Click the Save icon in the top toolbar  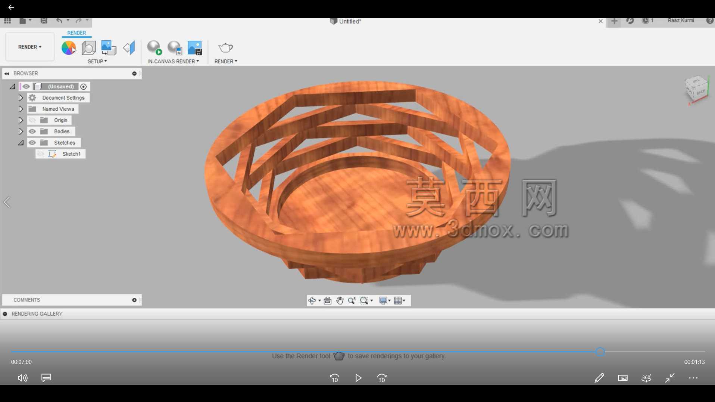pos(44,21)
